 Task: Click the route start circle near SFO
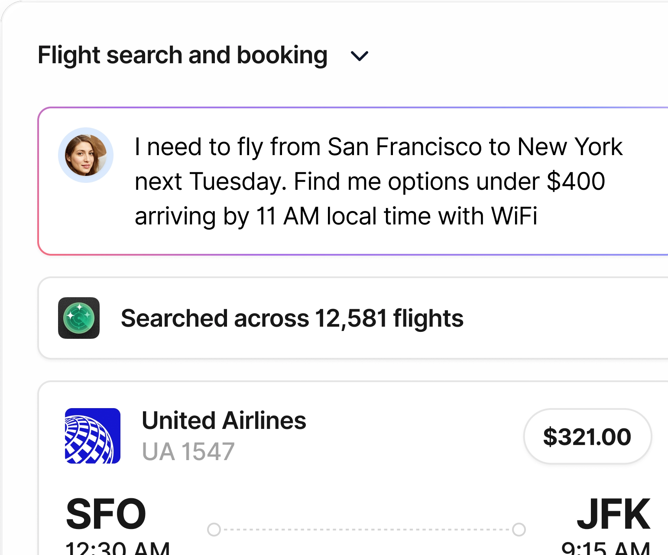coord(214,529)
